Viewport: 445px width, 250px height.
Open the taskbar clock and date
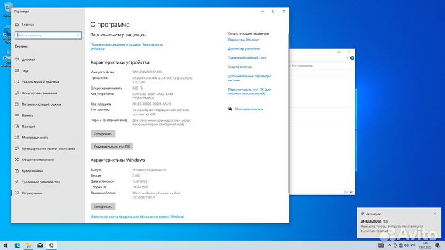(x=425, y=246)
